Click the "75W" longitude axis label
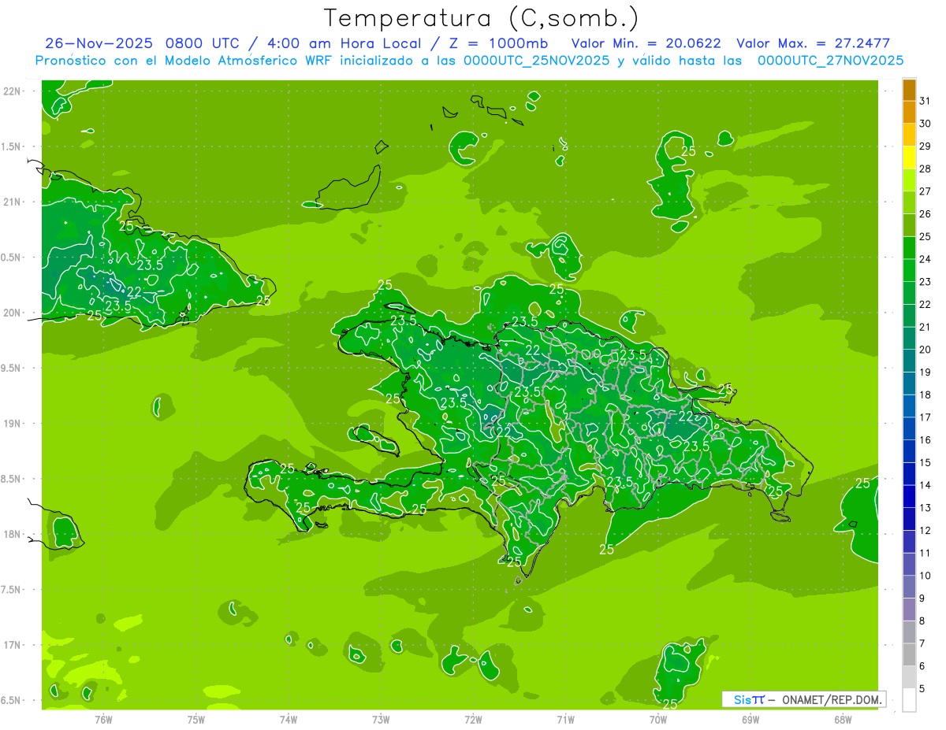This screenshot has height=730, width=946. tap(196, 719)
